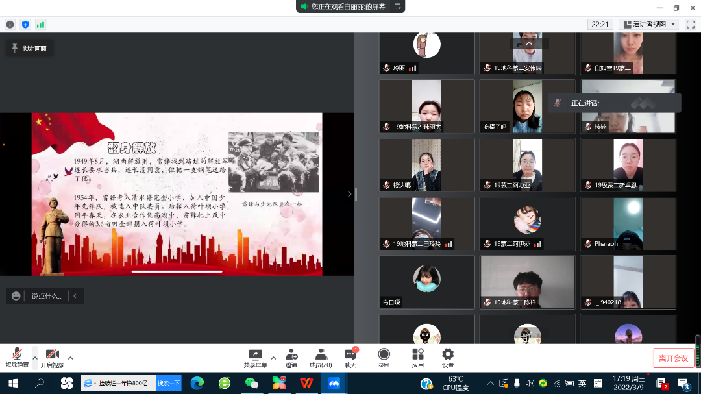Click the meeting info icon at top left
The width and height of the screenshot is (701, 394).
click(10, 25)
